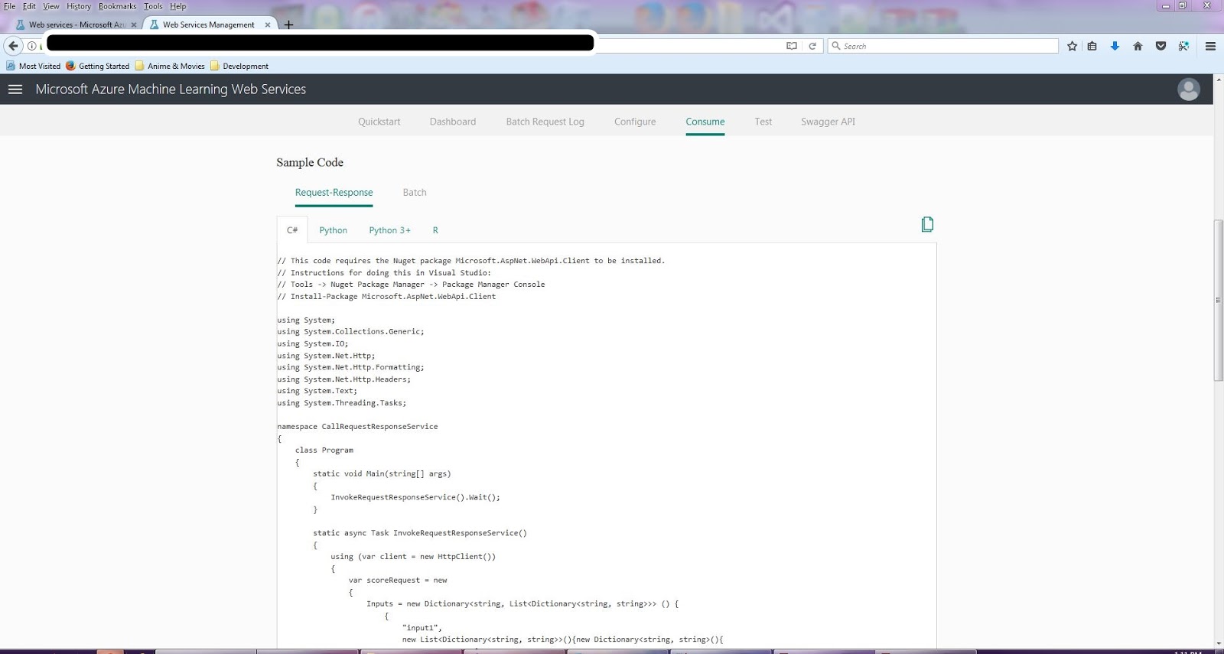This screenshot has height=654, width=1224.
Task: Click the page vertical scrollbar thumb
Action: click(1218, 300)
